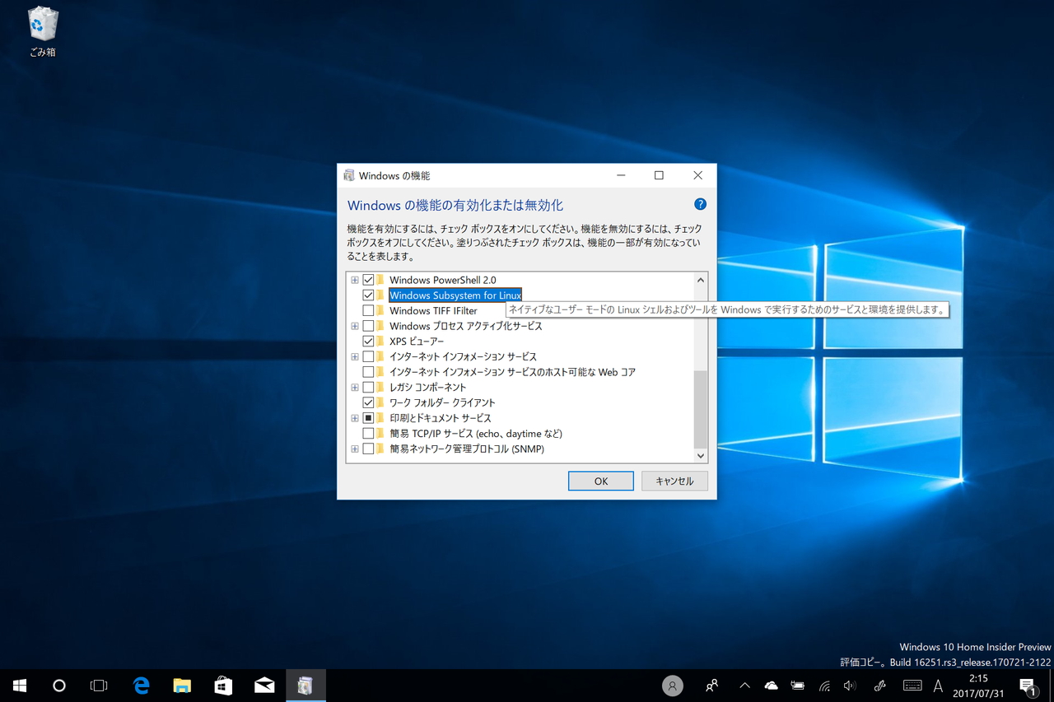Click the キャンセル button
1054x702 pixels.
pos(674,481)
